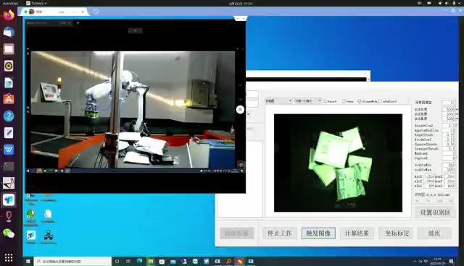Screen dimensions: 464x266
Task: Open Task View on the Windows taskbar
Action: (128, 261)
